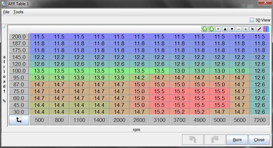The width and height of the screenshot is (273, 148).
Task: Select the 5000 rpm column header
Action: tap(220, 120)
